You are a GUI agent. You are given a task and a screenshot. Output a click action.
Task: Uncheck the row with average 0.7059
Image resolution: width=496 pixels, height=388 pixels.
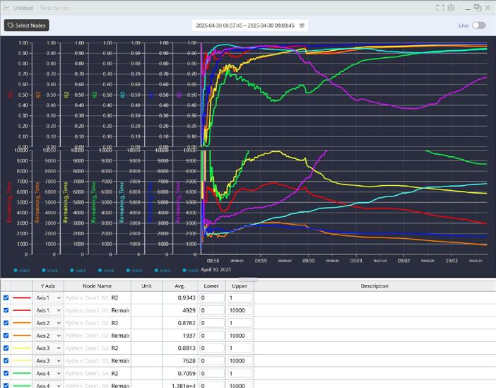point(6,373)
